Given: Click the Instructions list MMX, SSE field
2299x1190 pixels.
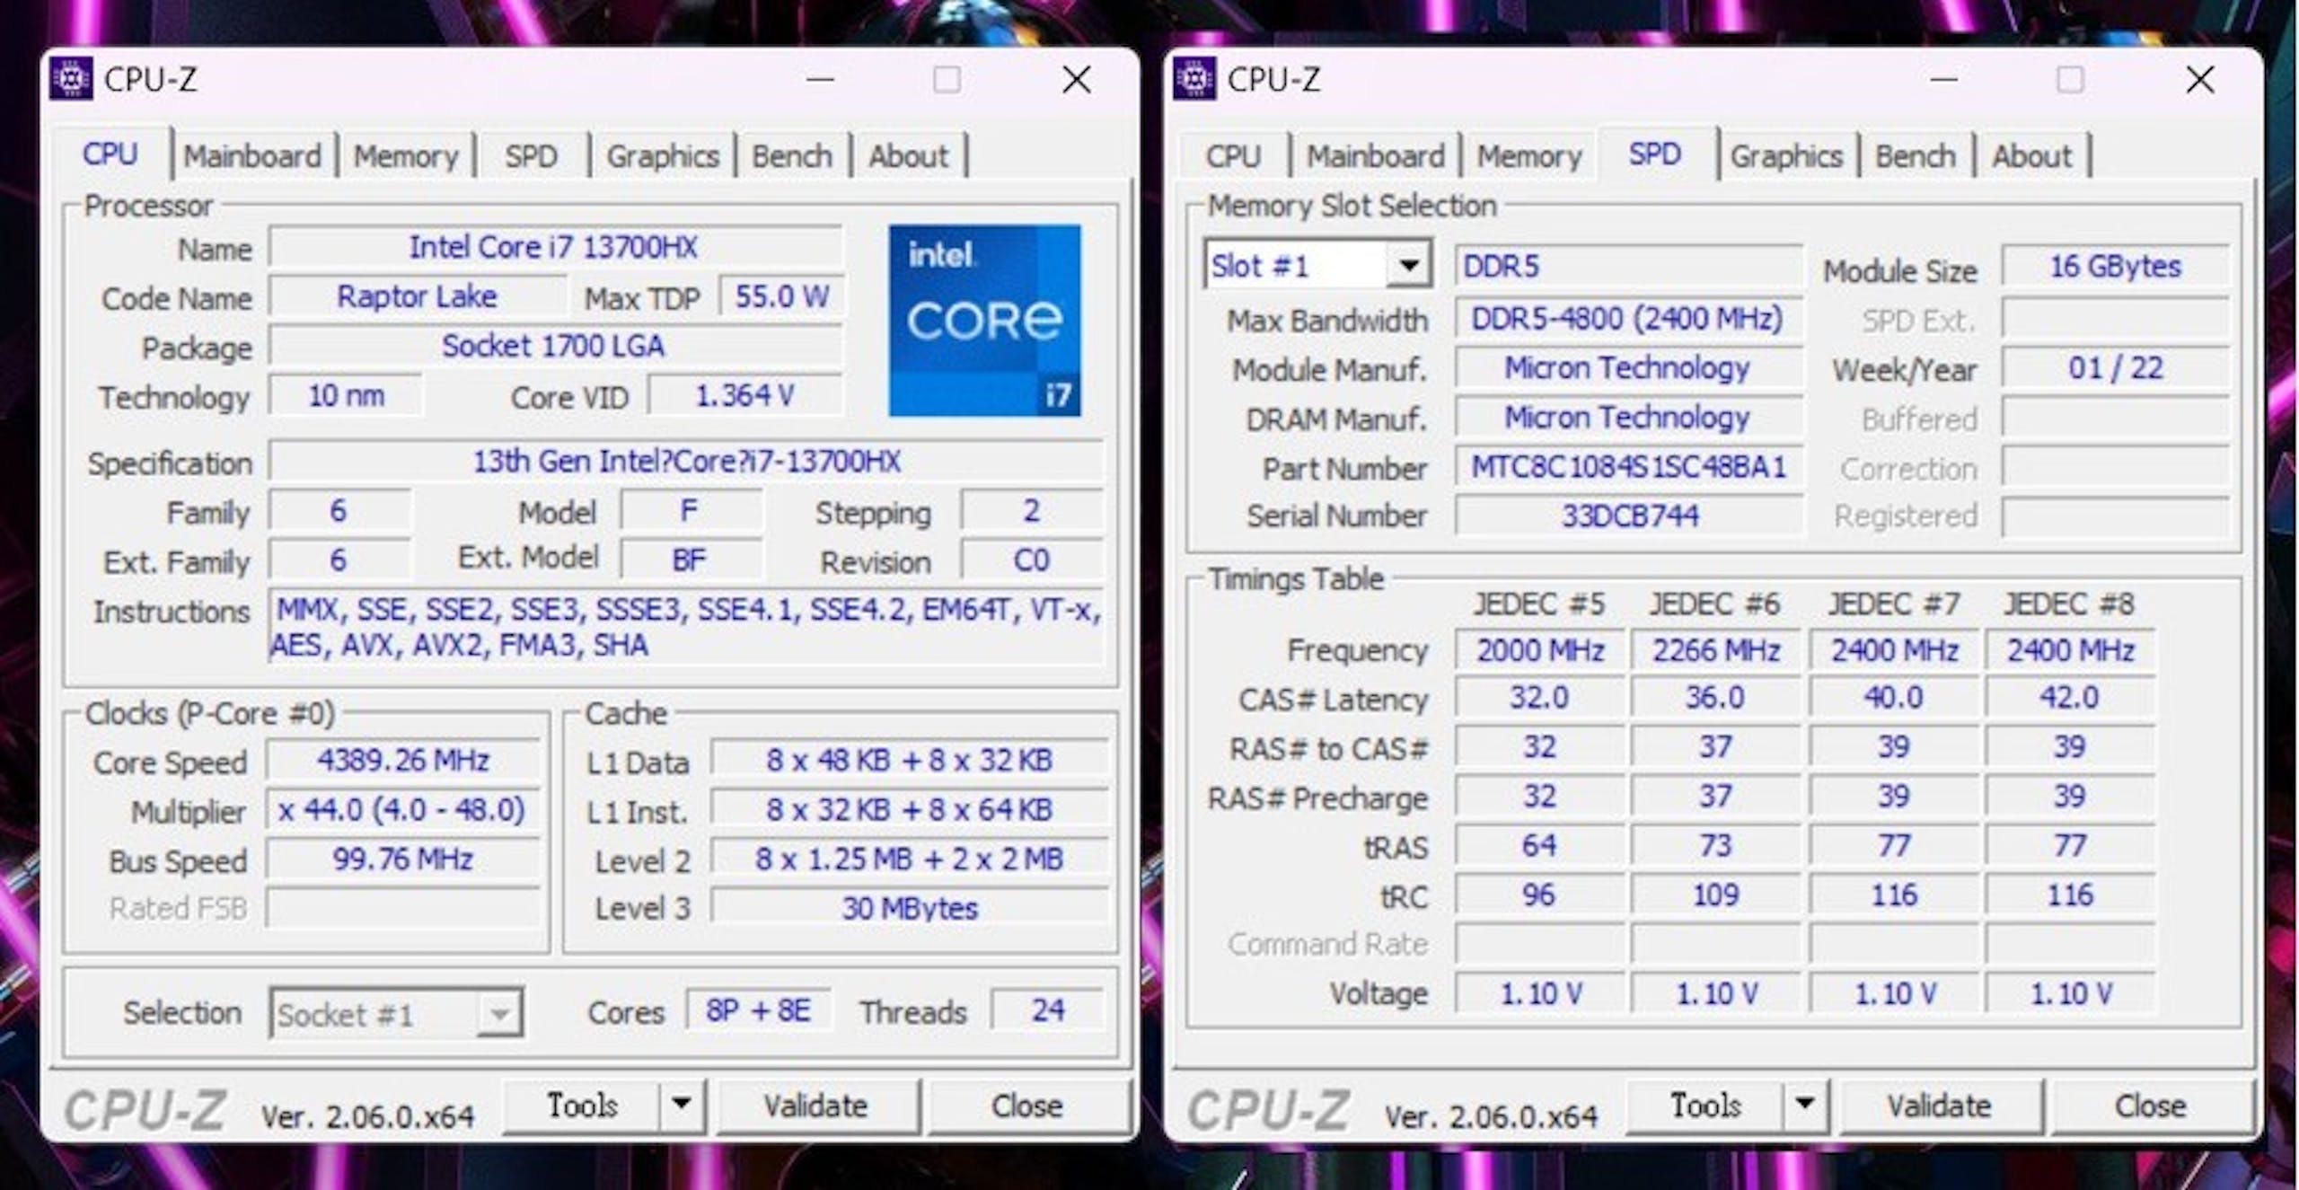Looking at the screenshot, I should 686,627.
